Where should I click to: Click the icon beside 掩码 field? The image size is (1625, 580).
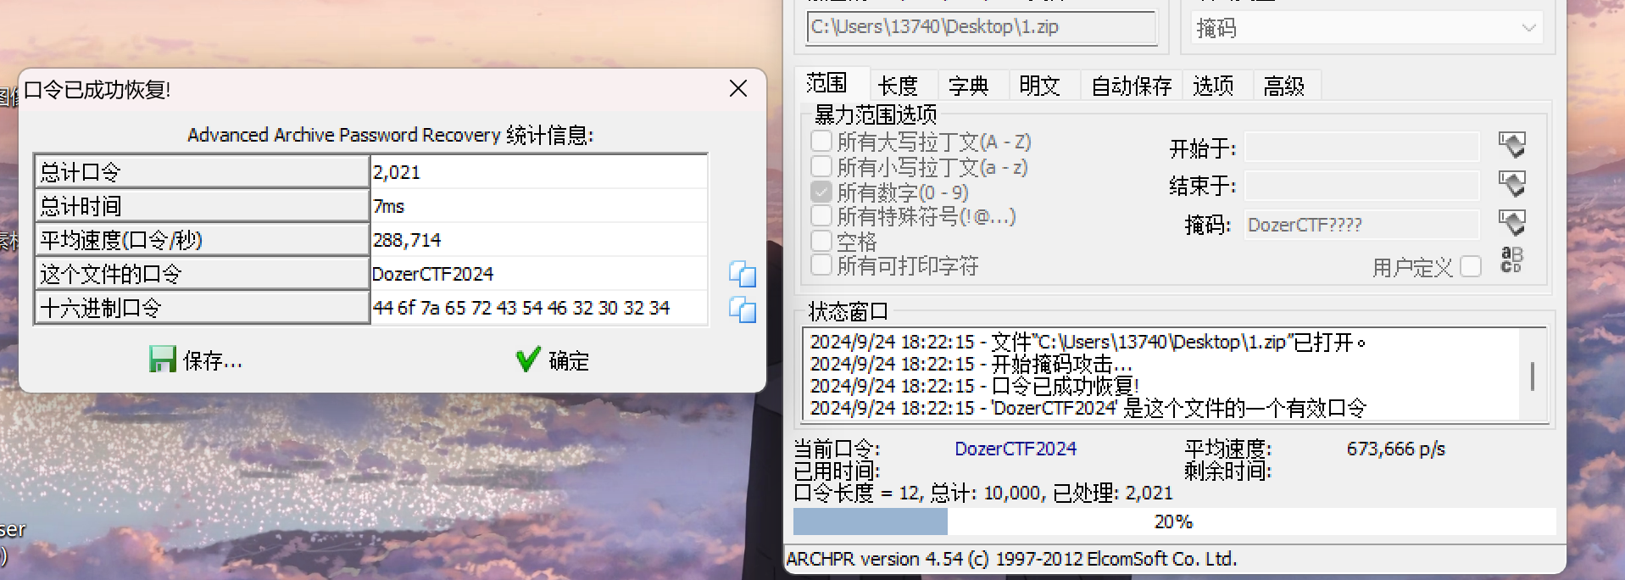[x=1511, y=223]
